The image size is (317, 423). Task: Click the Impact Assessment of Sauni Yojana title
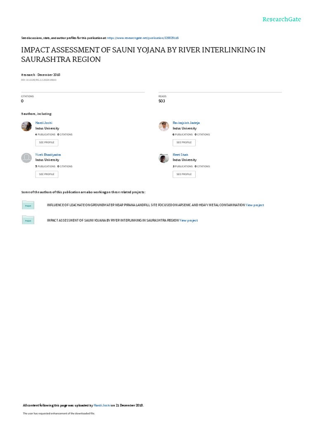(x=143, y=55)
